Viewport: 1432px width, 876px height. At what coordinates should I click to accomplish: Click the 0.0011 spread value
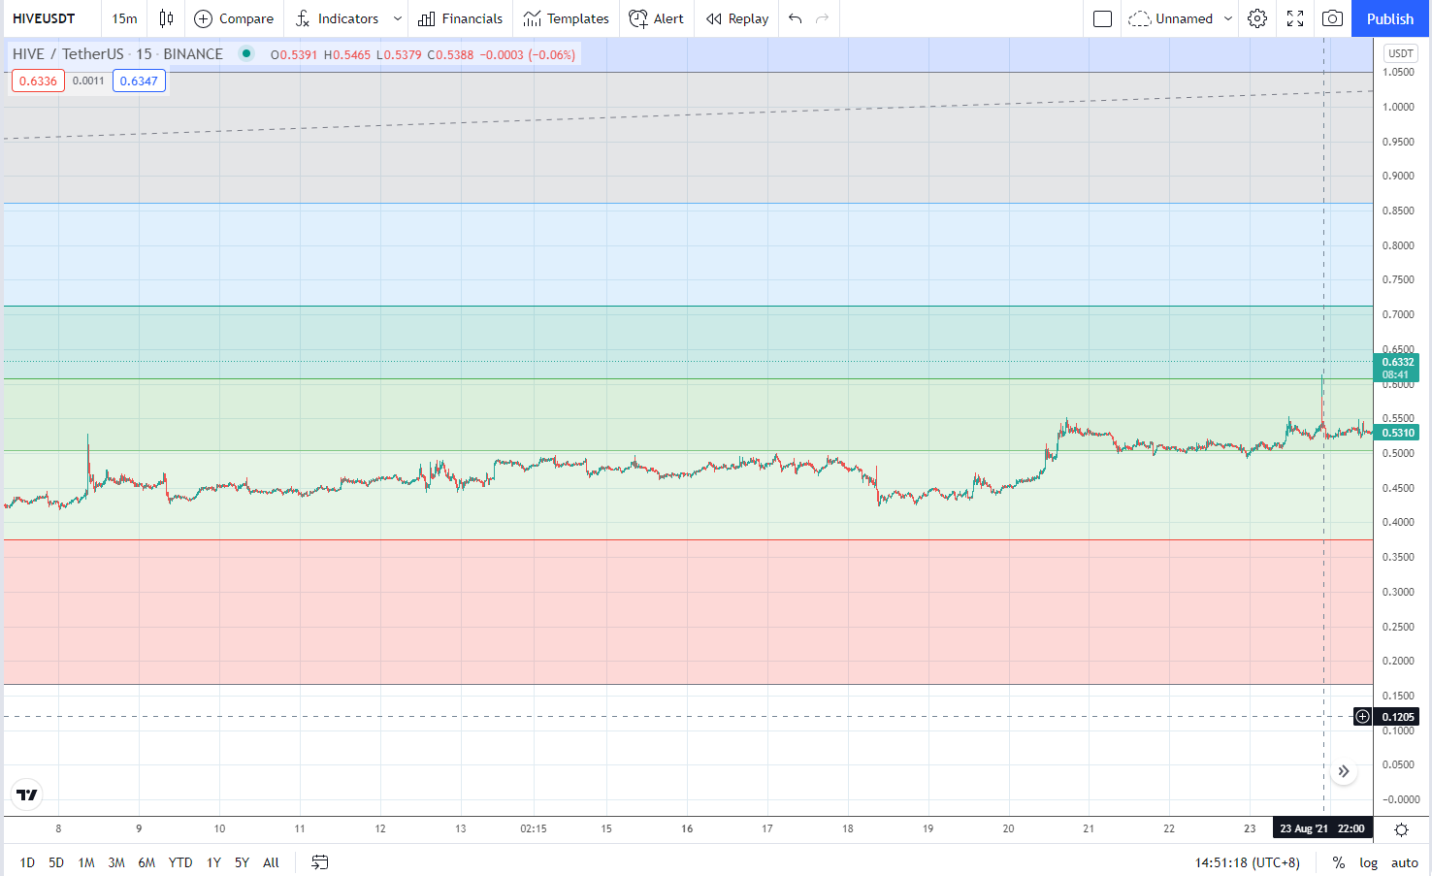coord(88,81)
